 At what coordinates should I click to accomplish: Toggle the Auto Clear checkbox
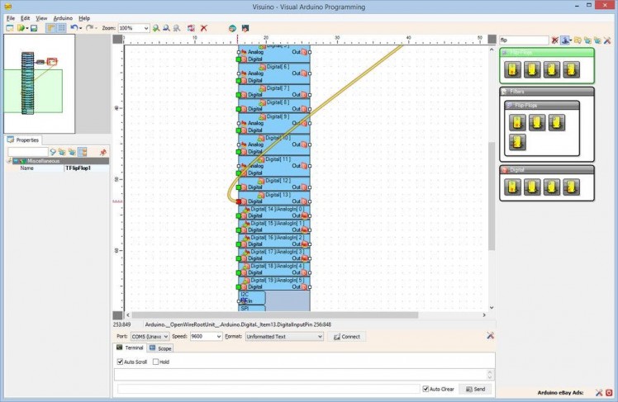point(425,389)
